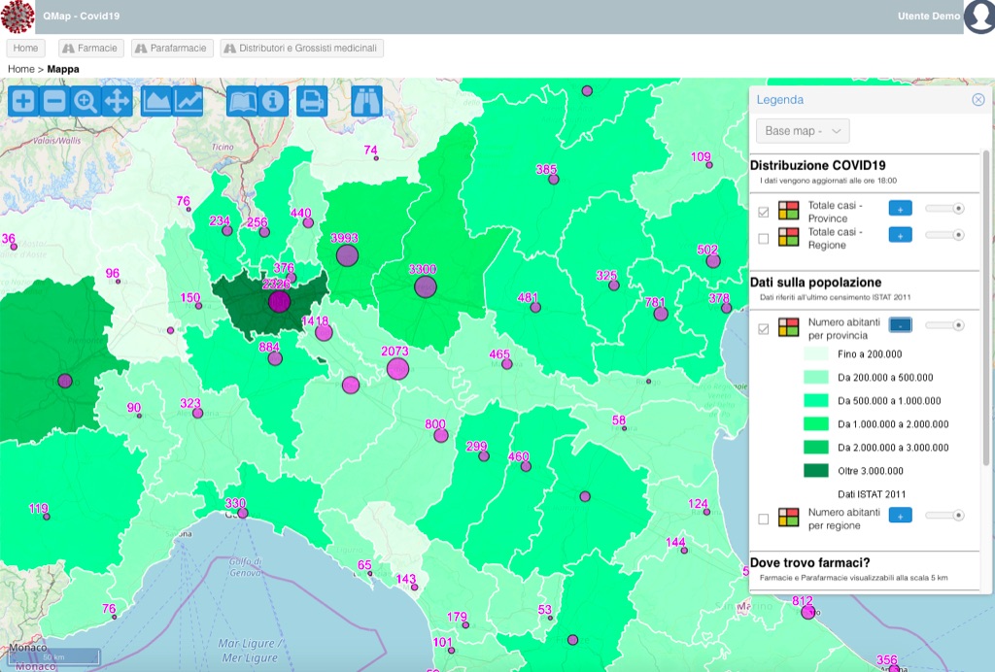Click the Fino a 200.000 color swatch
The height and width of the screenshot is (672, 995).
pos(816,353)
